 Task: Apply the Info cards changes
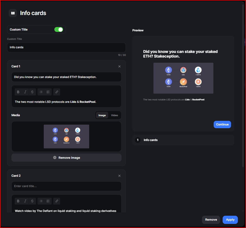230,220
